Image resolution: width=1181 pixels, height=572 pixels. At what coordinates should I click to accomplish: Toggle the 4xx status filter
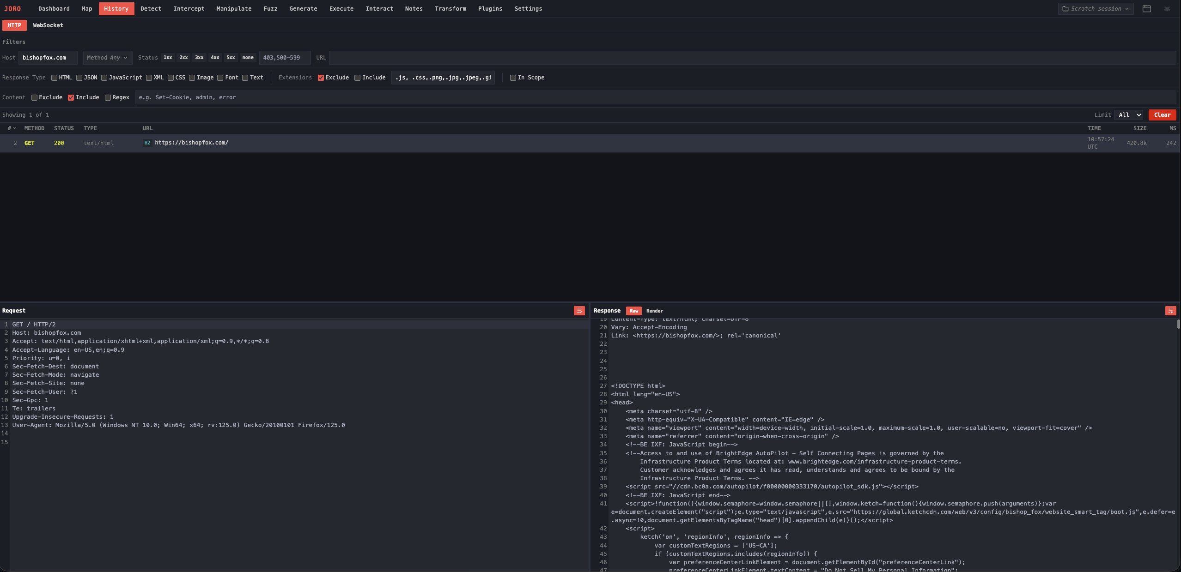[x=215, y=58]
